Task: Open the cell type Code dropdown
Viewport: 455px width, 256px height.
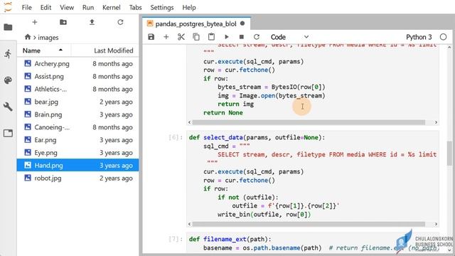Action: [289, 37]
